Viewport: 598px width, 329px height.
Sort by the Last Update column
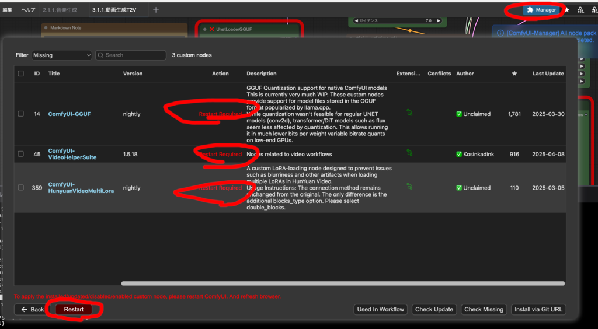[548, 73]
